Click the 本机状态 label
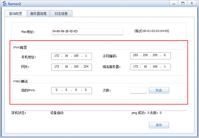 coord(19,113)
